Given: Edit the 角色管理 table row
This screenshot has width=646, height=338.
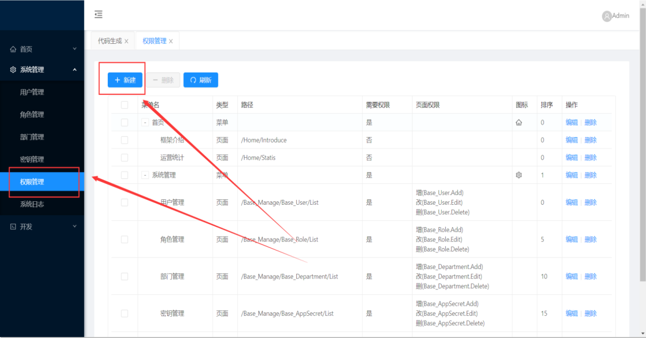Looking at the screenshot, I should (571, 239).
